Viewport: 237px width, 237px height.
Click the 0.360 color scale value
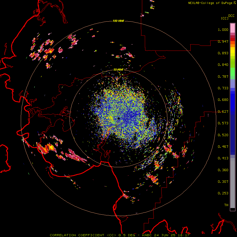click(223, 170)
